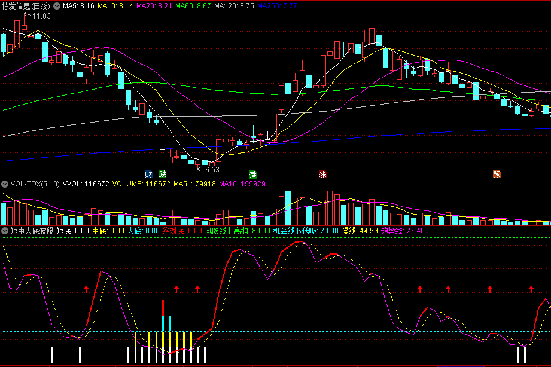551x367 pixels.
Task: Select the MA120: 8.75 label
Action: (x=234, y=6)
